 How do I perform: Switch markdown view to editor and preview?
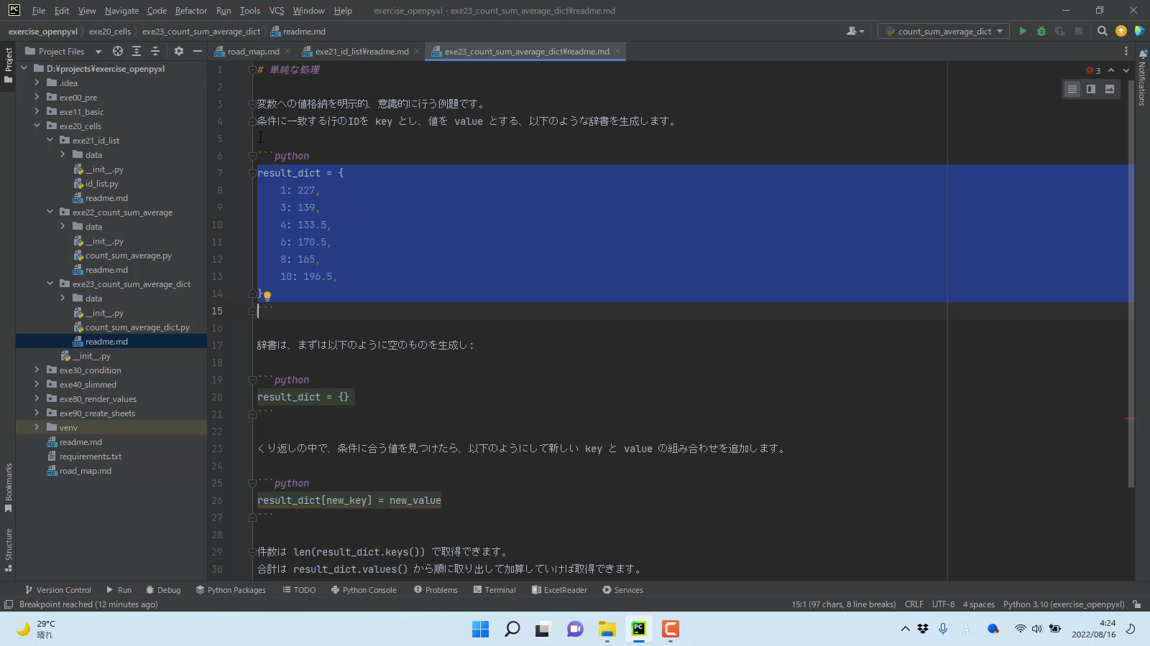(x=1091, y=89)
